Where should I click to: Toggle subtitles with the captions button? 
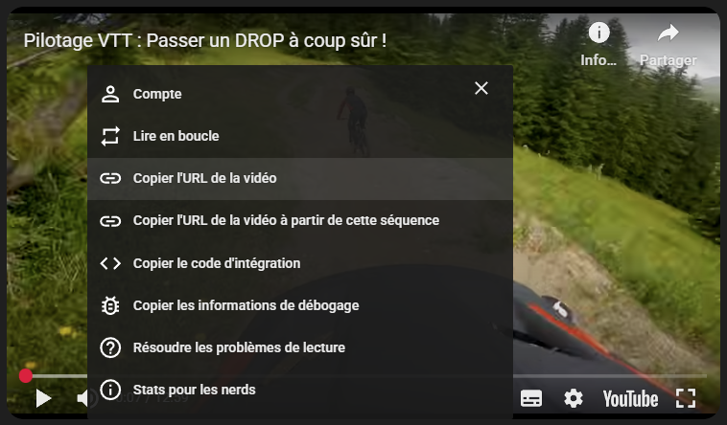531,398
